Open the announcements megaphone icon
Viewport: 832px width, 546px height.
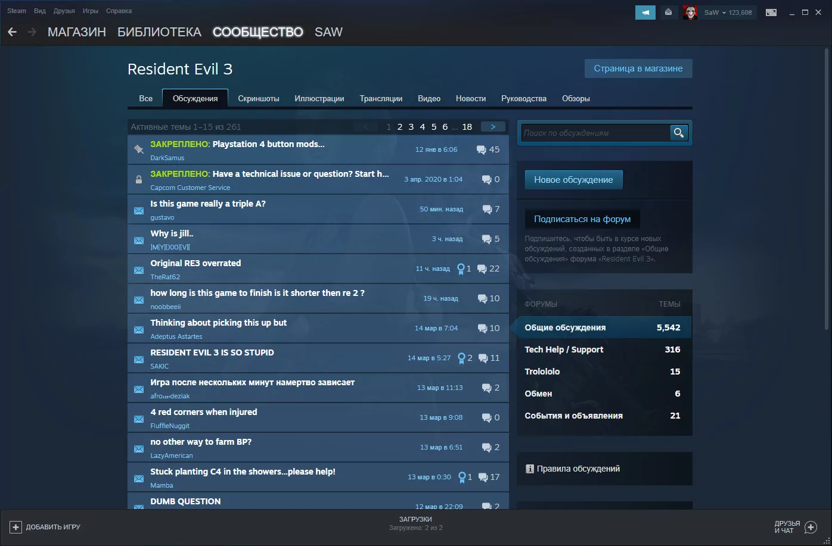click(645, 13)
